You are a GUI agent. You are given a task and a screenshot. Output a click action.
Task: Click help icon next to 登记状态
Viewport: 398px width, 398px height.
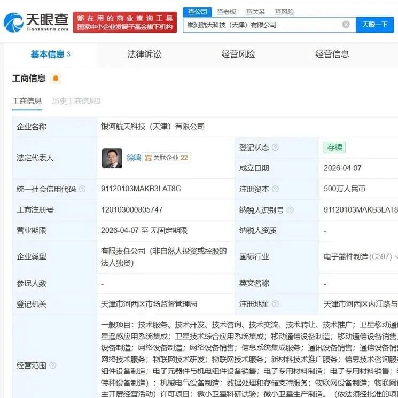click(x=275, y=147)
